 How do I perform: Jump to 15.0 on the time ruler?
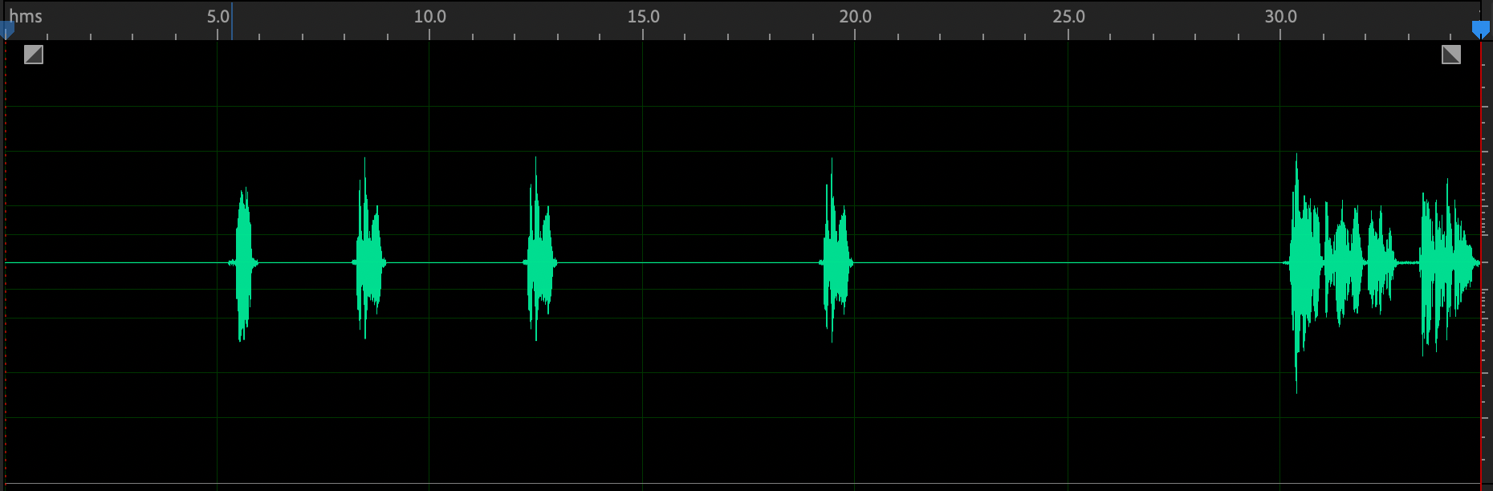(643, 18)
